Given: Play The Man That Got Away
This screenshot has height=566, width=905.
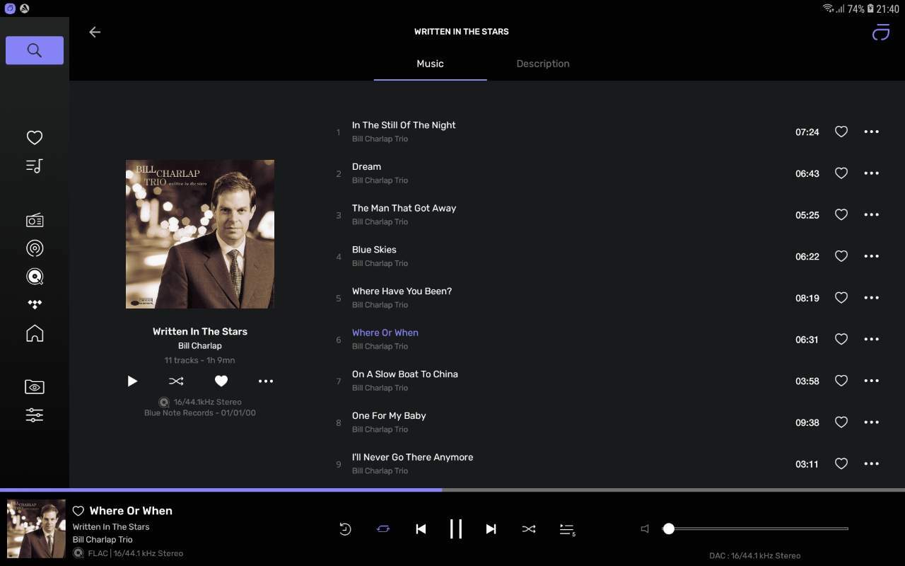Looking at the screenshot, I should (x=404, y=208).
